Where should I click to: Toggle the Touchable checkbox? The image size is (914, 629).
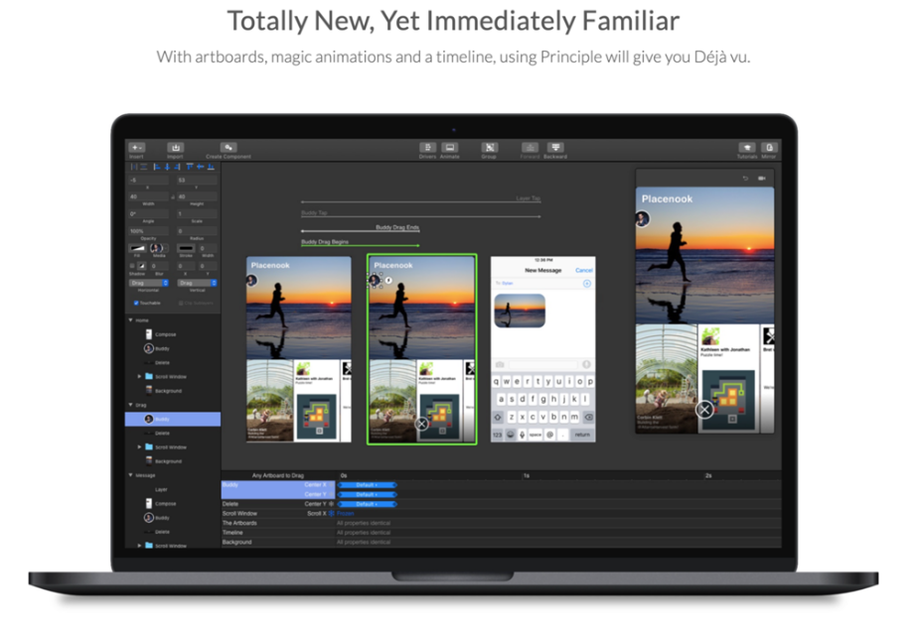click(136, 303)
